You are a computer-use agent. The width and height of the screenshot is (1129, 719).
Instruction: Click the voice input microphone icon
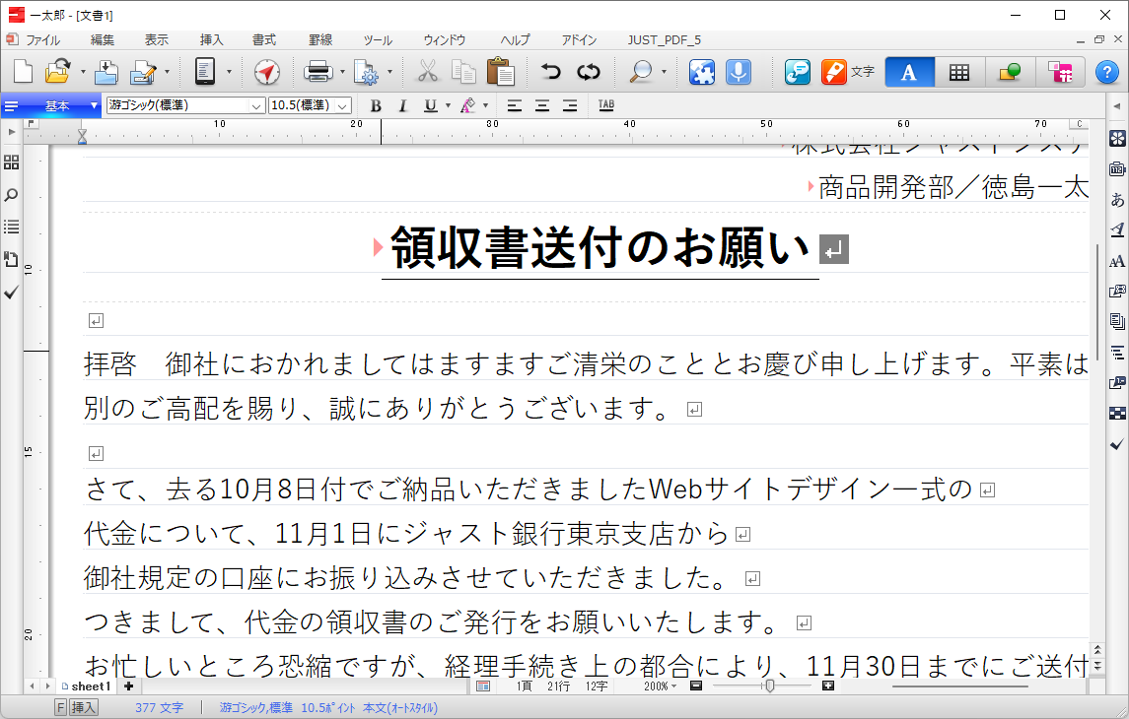click(738, 71)
